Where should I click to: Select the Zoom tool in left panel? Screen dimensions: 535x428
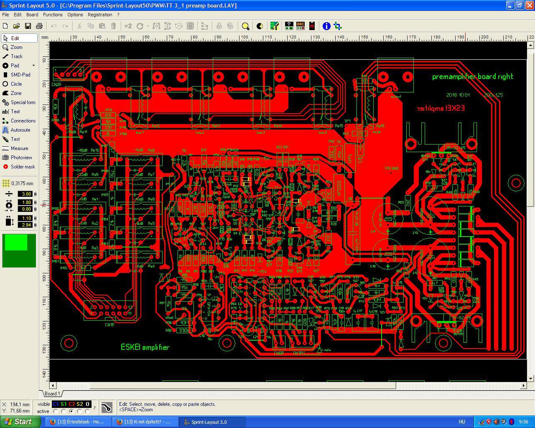point(19,47)
